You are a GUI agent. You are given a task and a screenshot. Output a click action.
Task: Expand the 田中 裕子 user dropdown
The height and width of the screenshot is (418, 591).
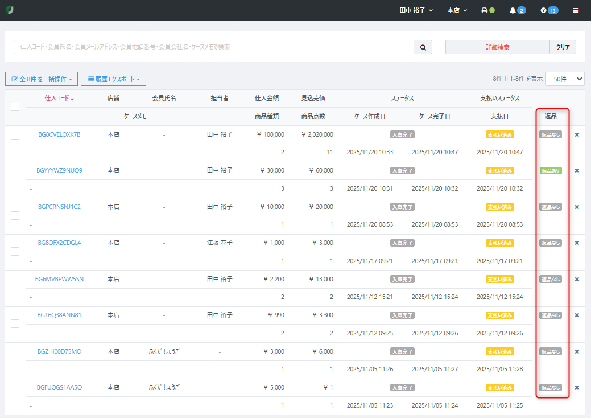click(x=416, y=10)
